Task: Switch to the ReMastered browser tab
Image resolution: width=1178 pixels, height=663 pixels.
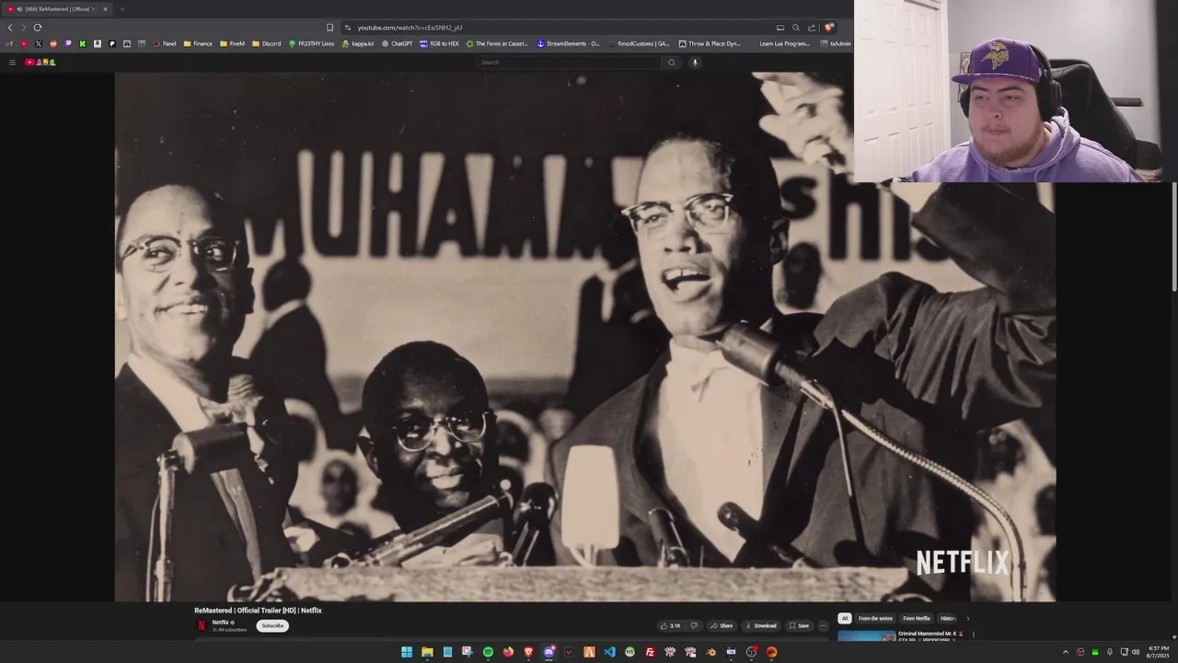Action: (x=57, y=9)
